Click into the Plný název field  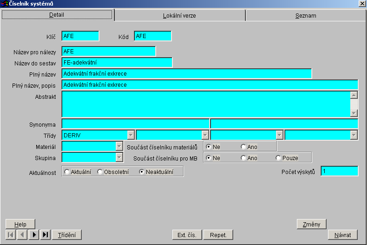(x=186, y=74)
